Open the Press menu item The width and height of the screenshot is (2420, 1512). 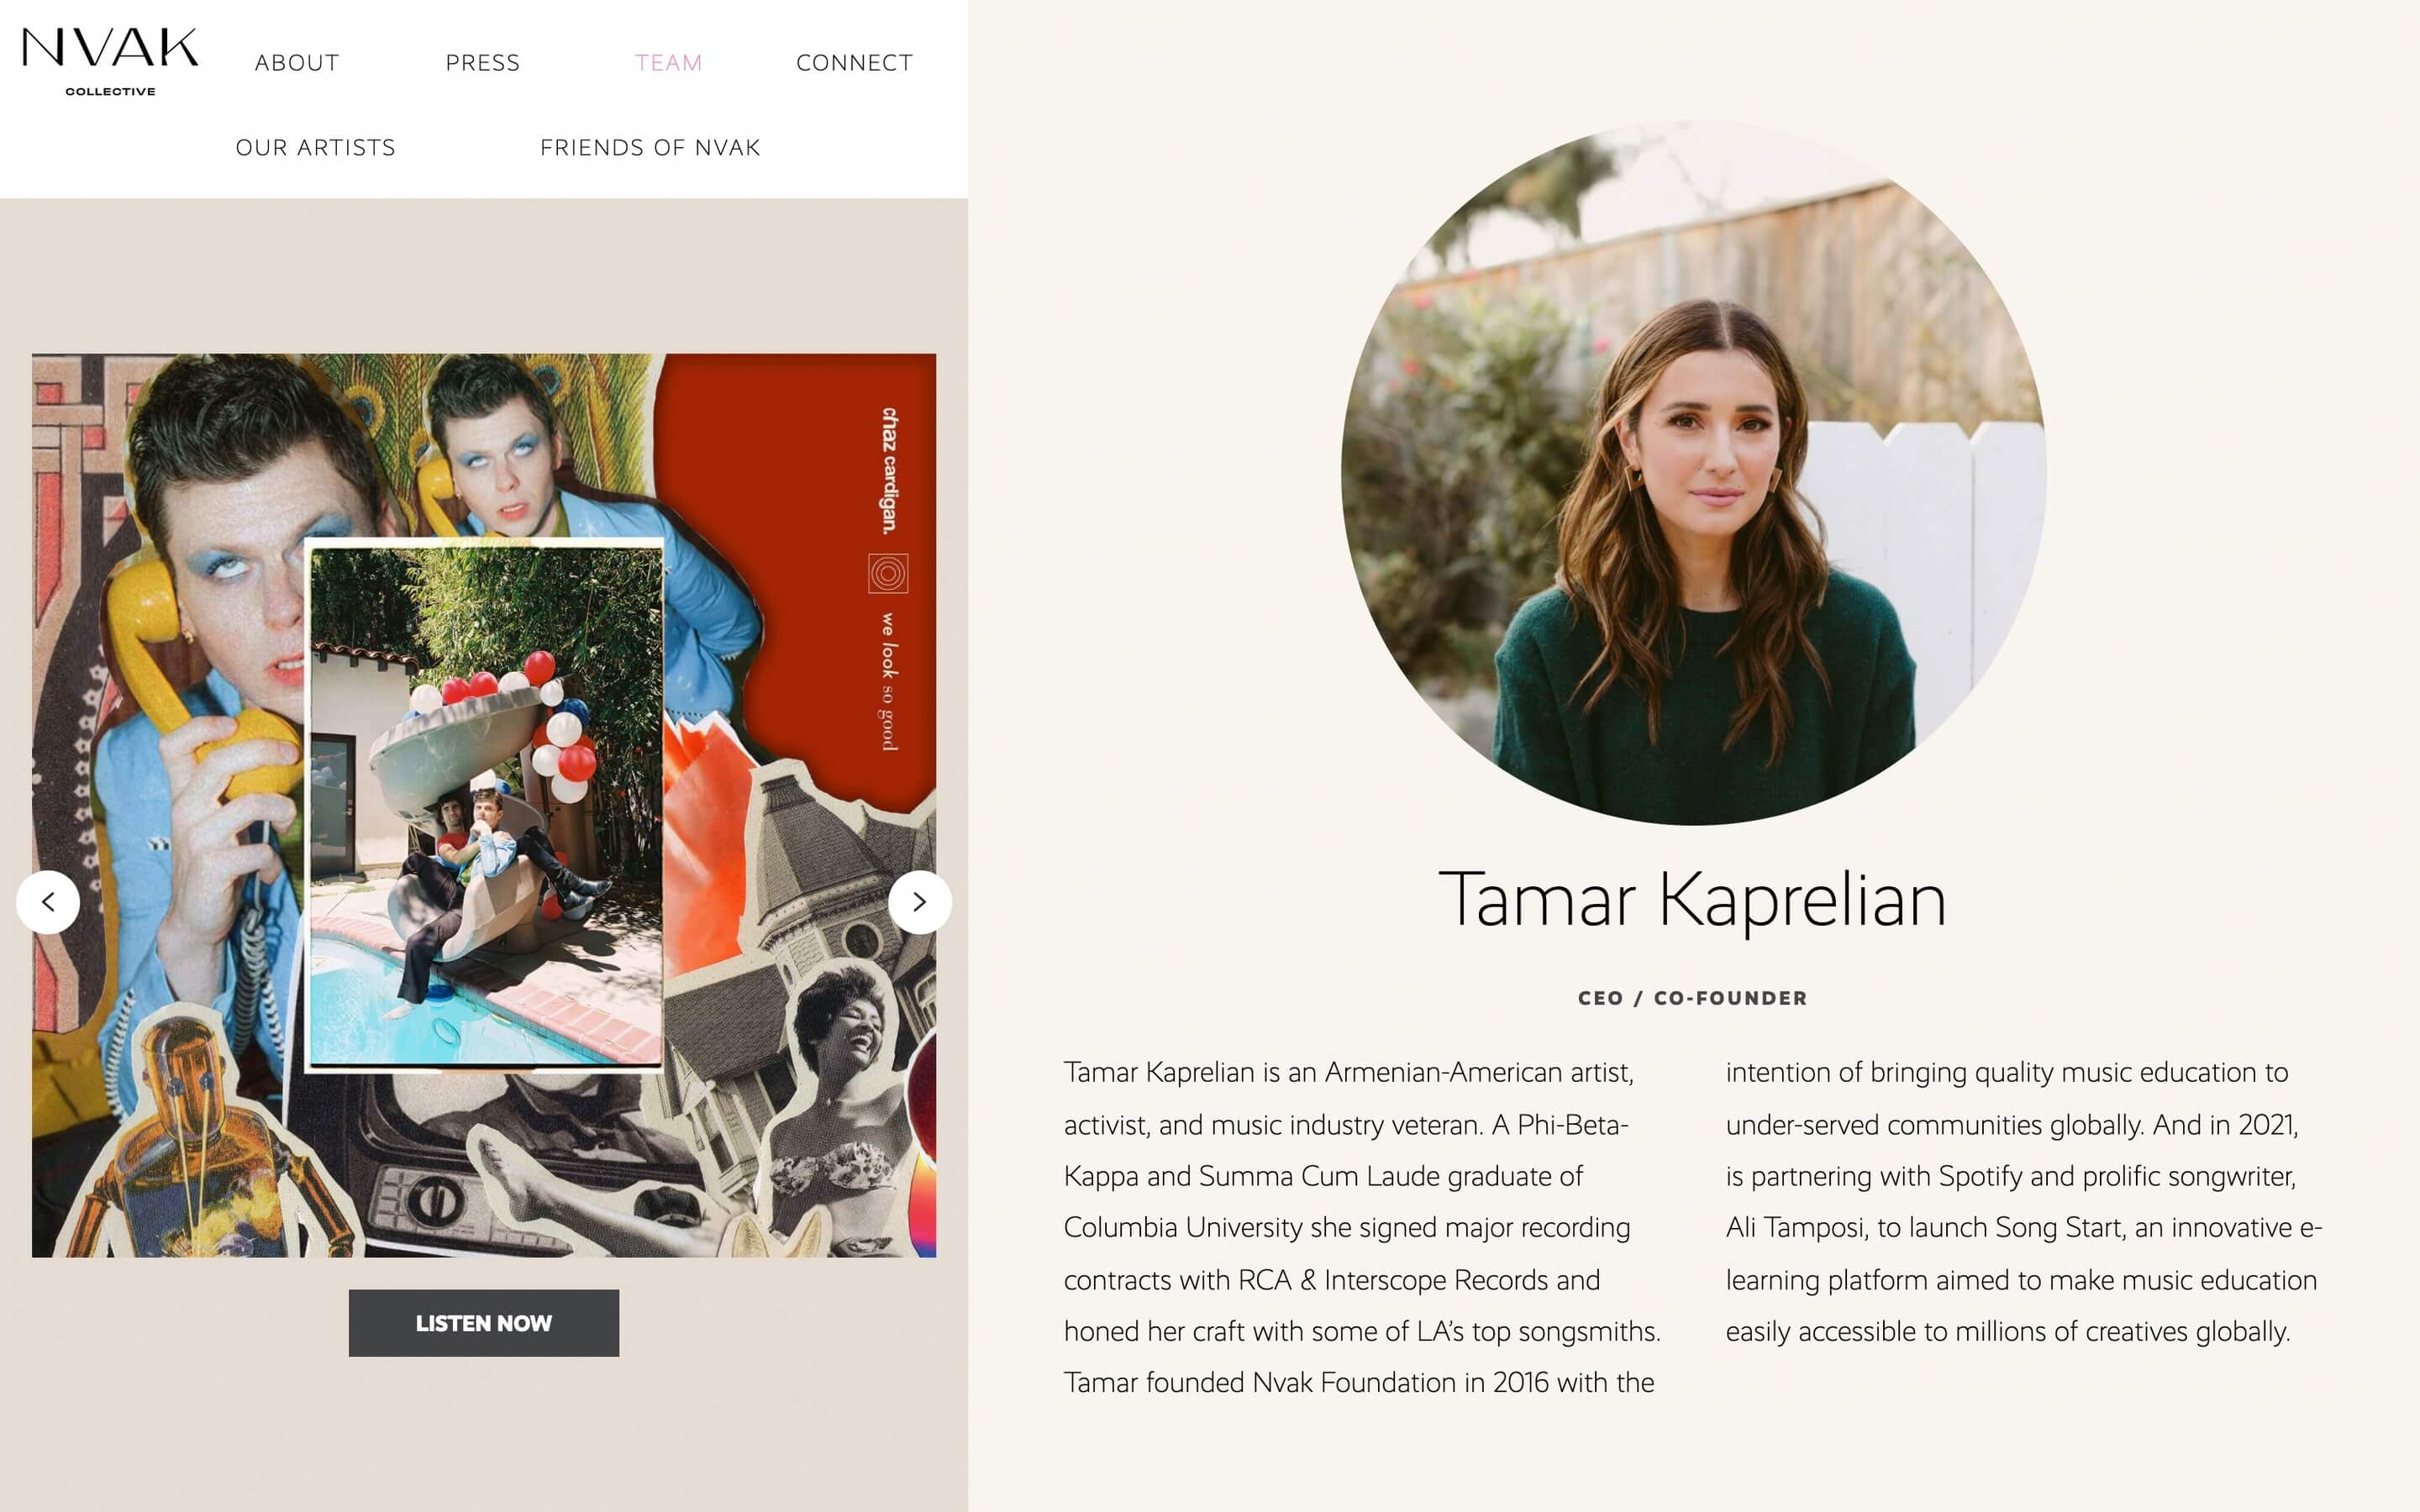pyautogui.click(x=483, y=63)
